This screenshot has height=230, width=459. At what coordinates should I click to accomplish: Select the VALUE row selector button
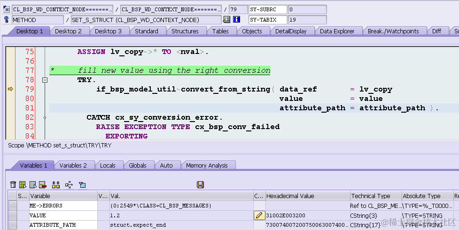13,215
